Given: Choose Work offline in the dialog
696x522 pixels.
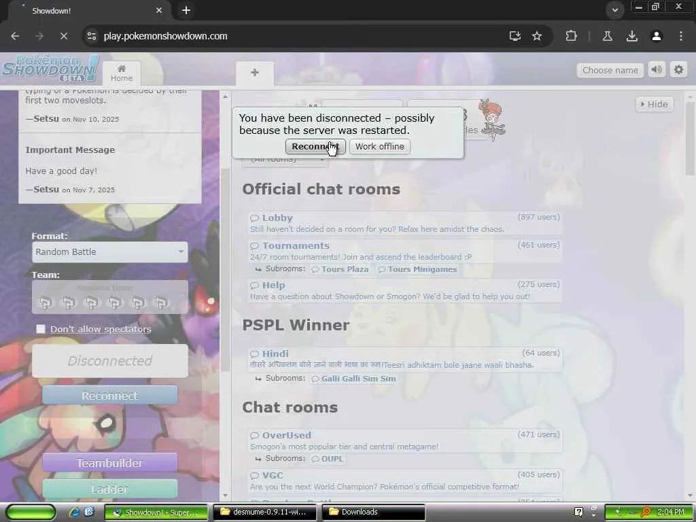Looking at the screenshot, I should pyautogui.click(x=379, y=147).
